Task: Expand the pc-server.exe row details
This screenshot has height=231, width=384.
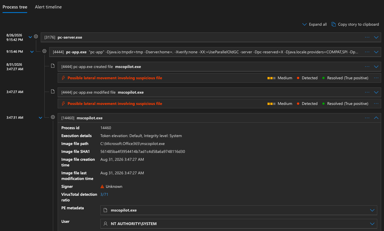Action: pyautogui.click(x=376, y=37)
